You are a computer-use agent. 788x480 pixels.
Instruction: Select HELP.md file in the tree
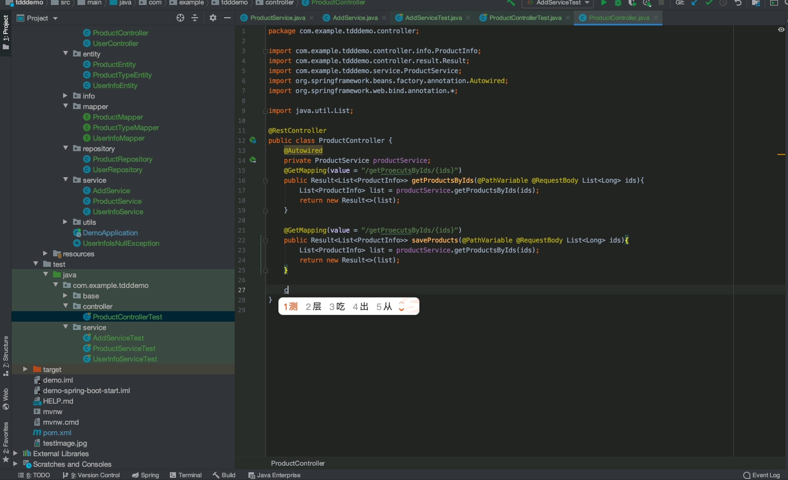[x=58, y=401]
